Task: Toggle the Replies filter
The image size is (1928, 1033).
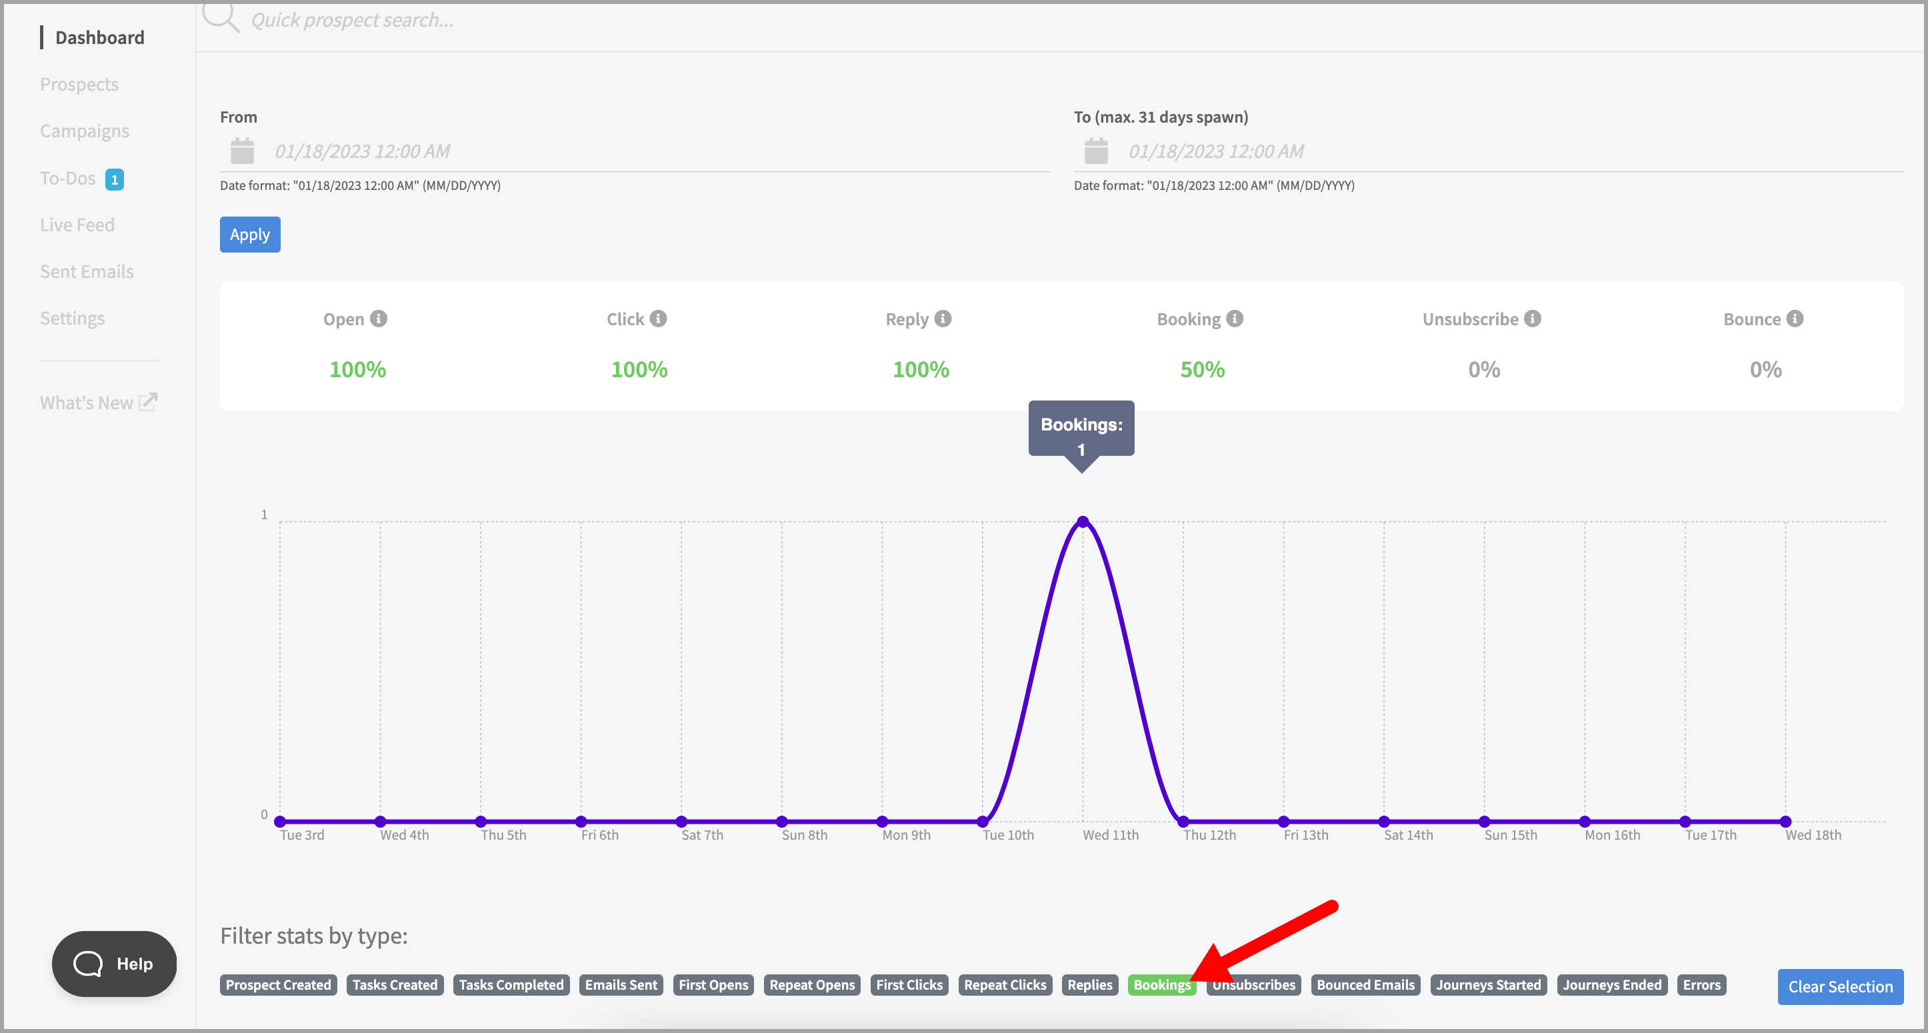Action: (1090, 985)
